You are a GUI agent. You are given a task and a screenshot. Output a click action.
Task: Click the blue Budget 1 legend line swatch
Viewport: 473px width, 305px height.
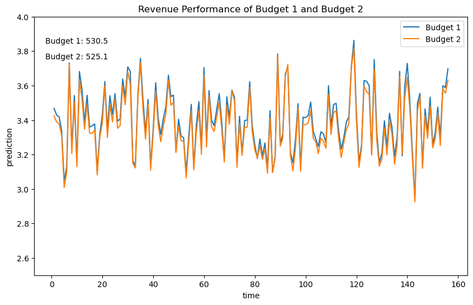point(413,28)
